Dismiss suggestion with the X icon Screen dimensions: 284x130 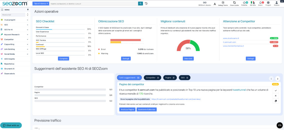coord(275,96)
